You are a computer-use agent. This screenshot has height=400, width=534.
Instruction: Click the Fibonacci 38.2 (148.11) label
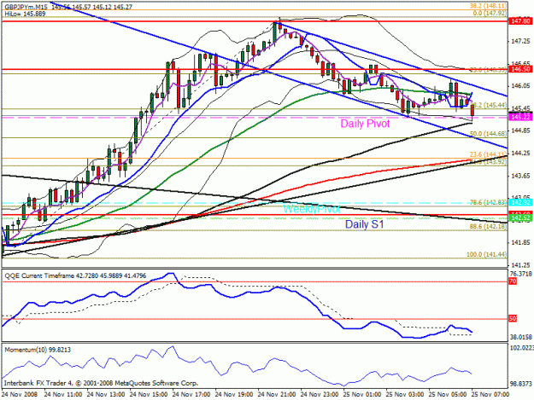pyautogui.click(x=488, y=6)
